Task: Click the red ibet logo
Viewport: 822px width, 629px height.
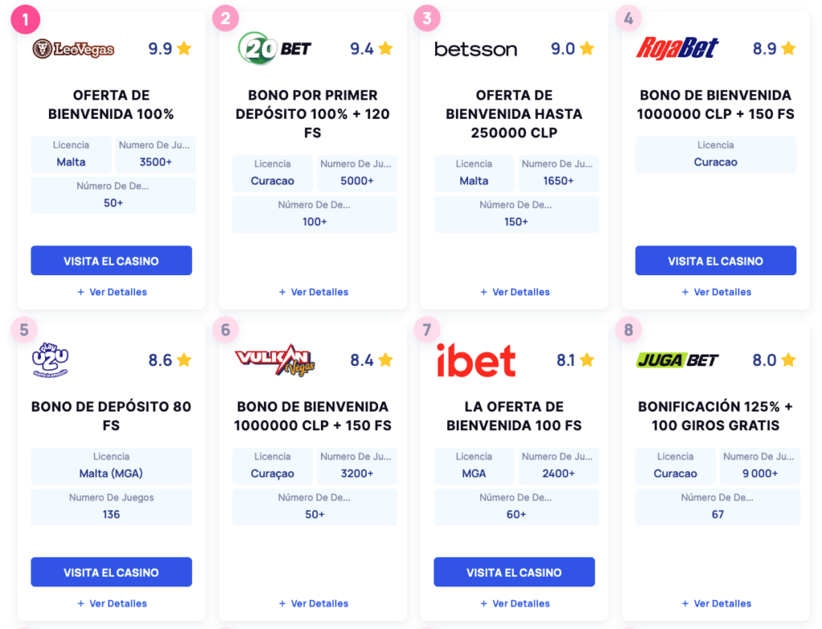Action: click(x=476, y=360)
